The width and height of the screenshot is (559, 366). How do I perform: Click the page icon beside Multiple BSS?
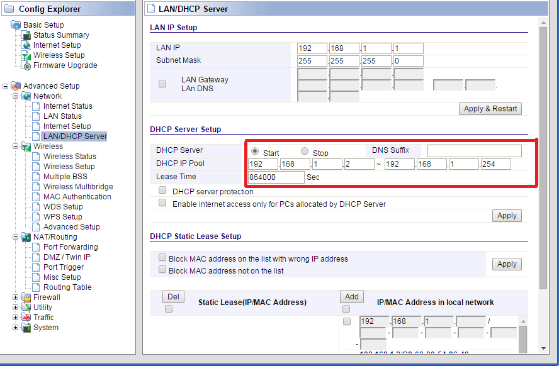pyautogui.click(x=36, y=177)
